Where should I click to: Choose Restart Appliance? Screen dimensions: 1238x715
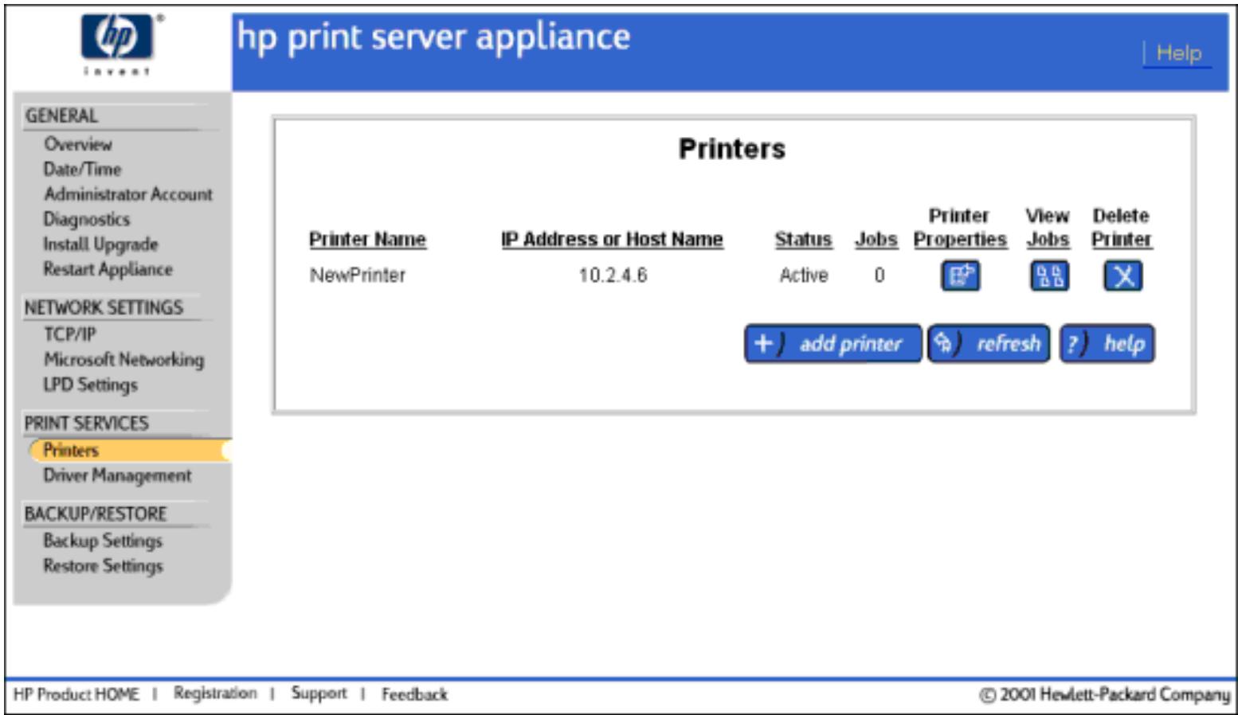point(108,269)
